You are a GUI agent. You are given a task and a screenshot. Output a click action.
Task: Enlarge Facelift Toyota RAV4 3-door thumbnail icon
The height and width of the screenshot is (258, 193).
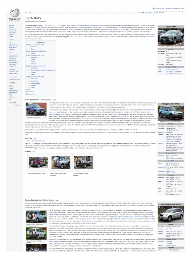pos(46,117)
